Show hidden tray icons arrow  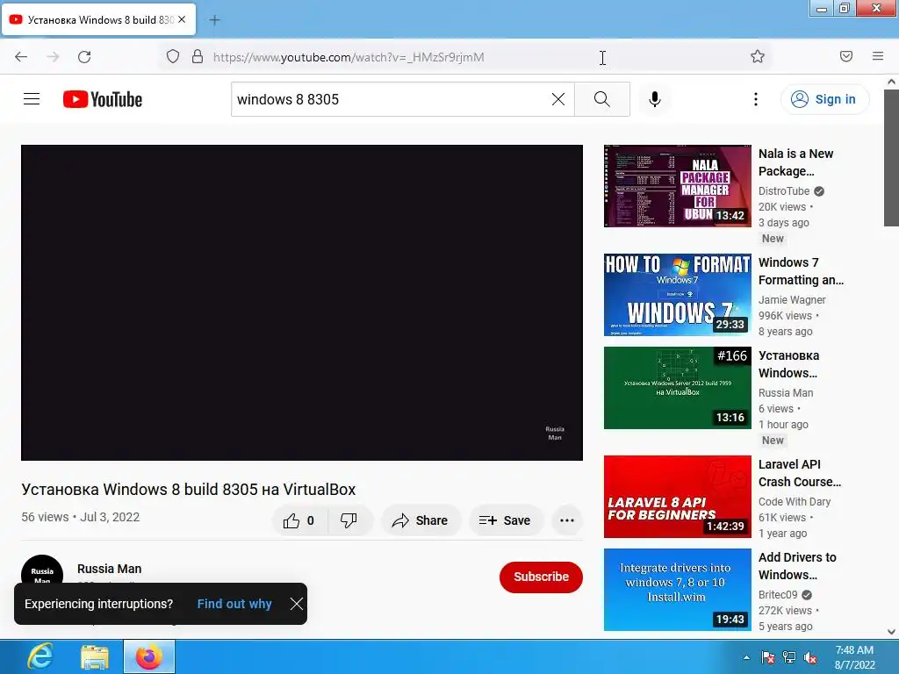point(746,657)
